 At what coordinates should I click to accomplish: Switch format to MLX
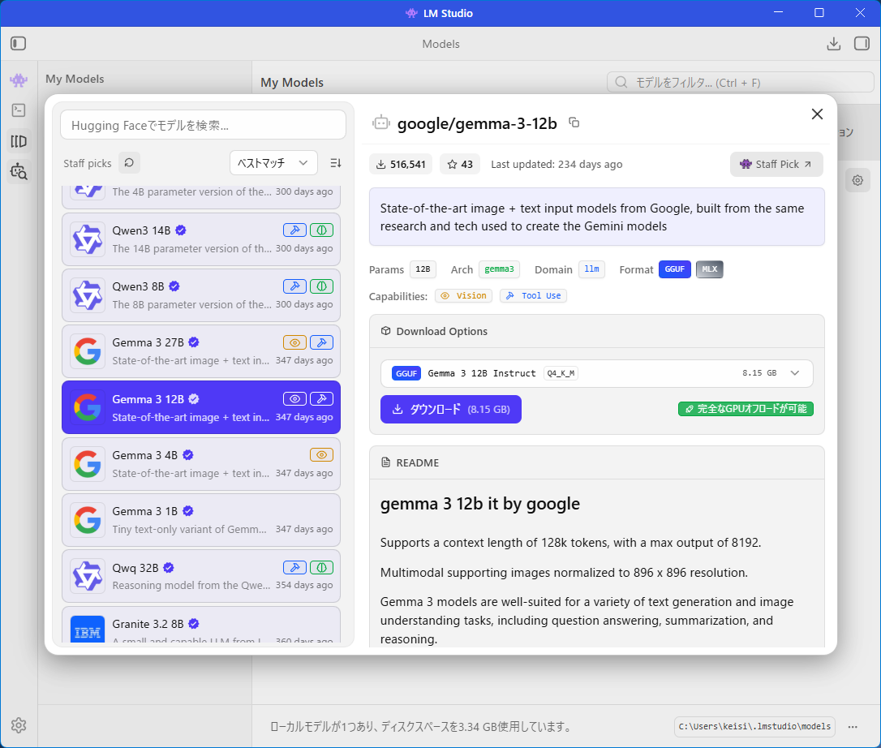tap(709, 269)
